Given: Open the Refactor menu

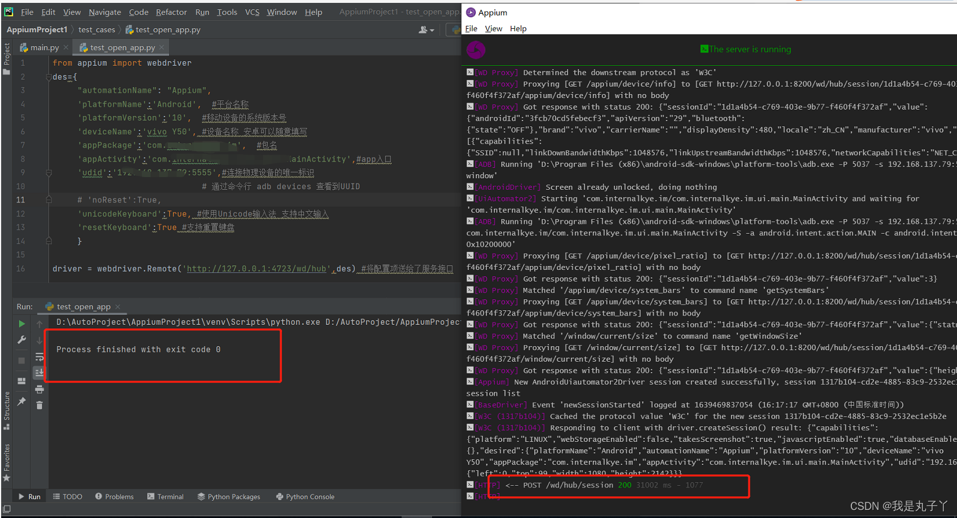Looking at the screenshot, I should [x=171, y=12].
